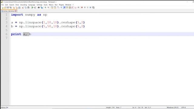Open the Search menu
Viewport: 194px width, 109px height.
coord(12,5)
